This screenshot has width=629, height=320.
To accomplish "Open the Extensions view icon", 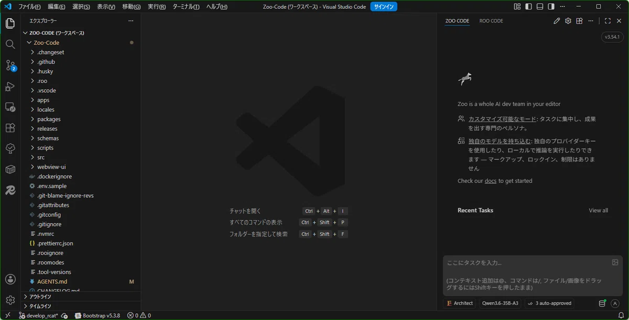I will (x=10, y=128).
